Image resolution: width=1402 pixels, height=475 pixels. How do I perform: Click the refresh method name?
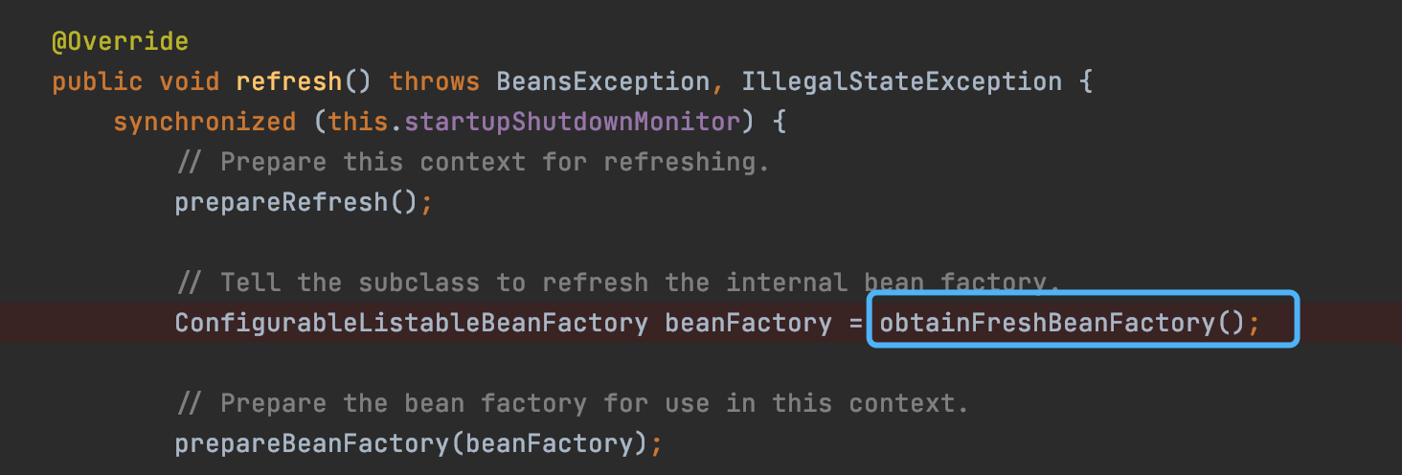(x=289, y=81)
